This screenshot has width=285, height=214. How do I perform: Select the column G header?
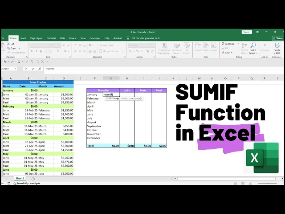click(x=111, y=78)
